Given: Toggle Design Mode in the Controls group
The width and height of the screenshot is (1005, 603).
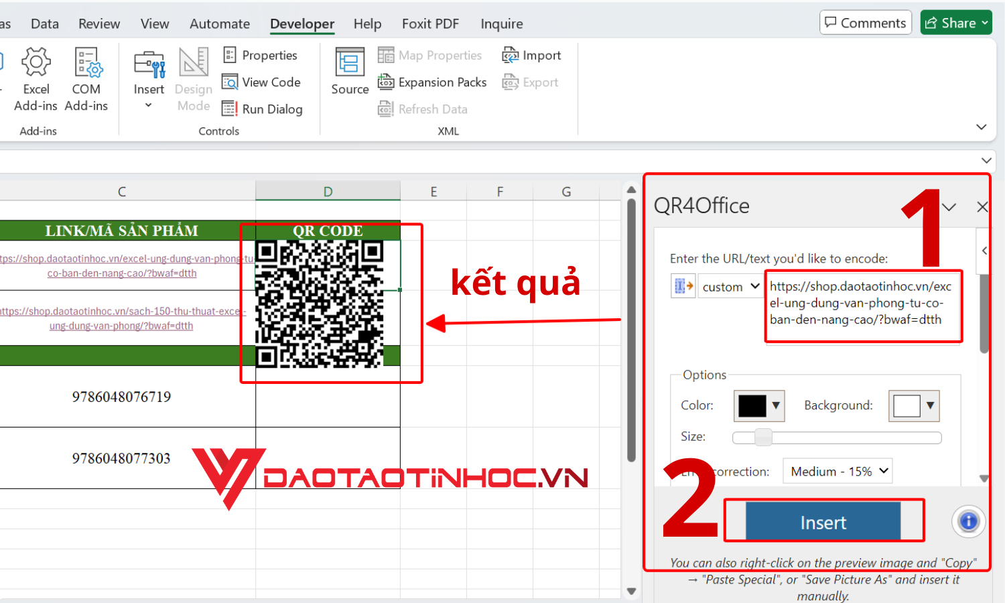Looking at the screenshot, I should 193,77.
